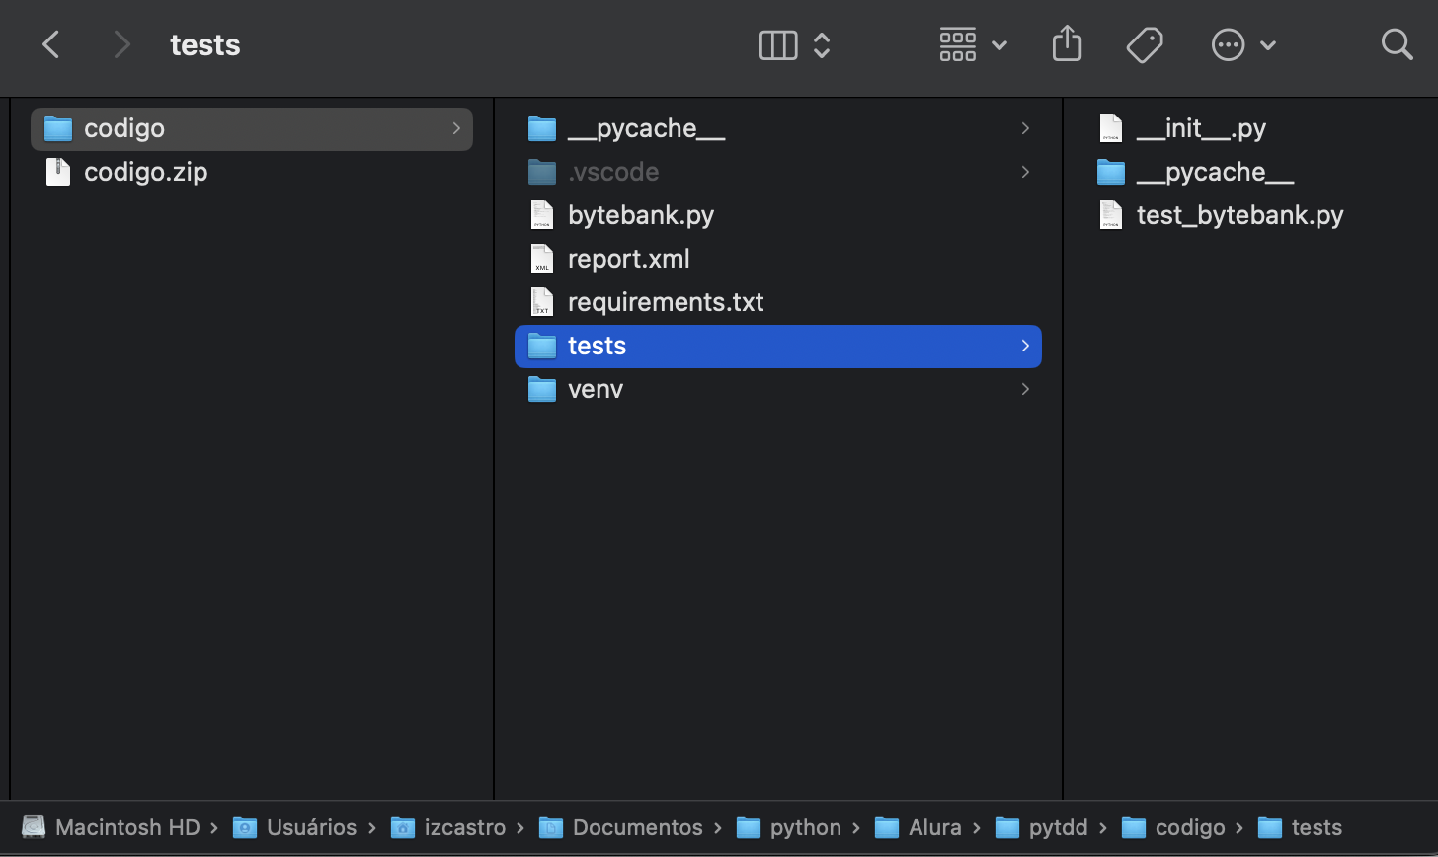The width and height of the screenshot is (1438, 857).
Task: Go forward with the right chevron button
Action: pyautogui.click(x=121, y=44)
